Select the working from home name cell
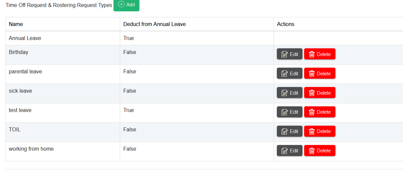Image resolution: width=403 pixels, height=171 pixels. click(31, 149)
